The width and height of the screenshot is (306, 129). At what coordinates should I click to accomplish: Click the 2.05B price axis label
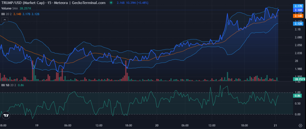(299, 45)
